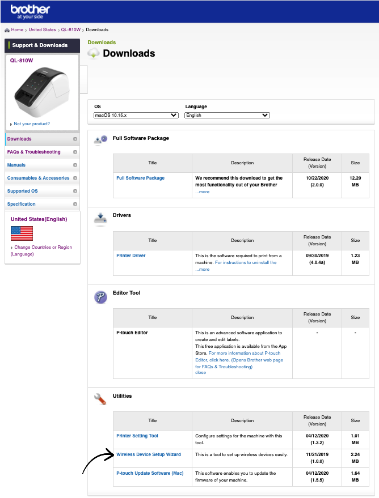Open FAQs & Troubleshooting sidebar item
This screenshot has height=498, width=379.
pos(34,152)
